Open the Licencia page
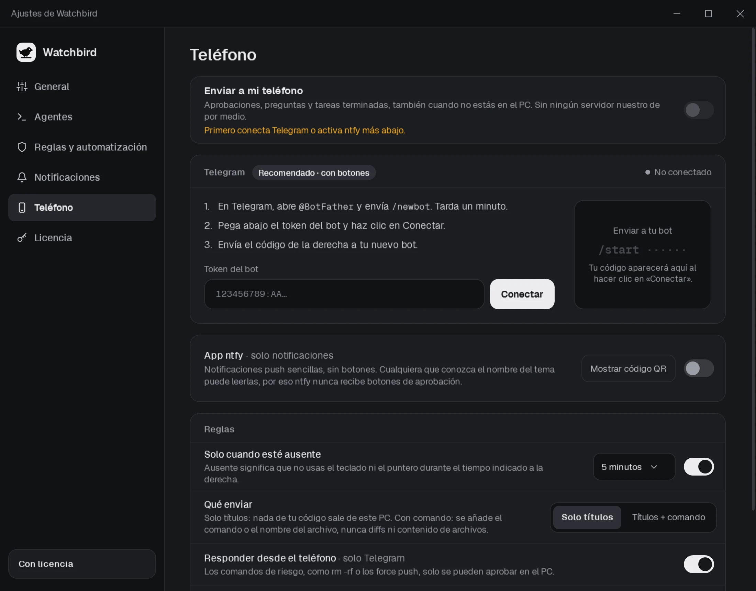This screenshot has height=591, width=756. pyautogui.click(x=82, y=238)
